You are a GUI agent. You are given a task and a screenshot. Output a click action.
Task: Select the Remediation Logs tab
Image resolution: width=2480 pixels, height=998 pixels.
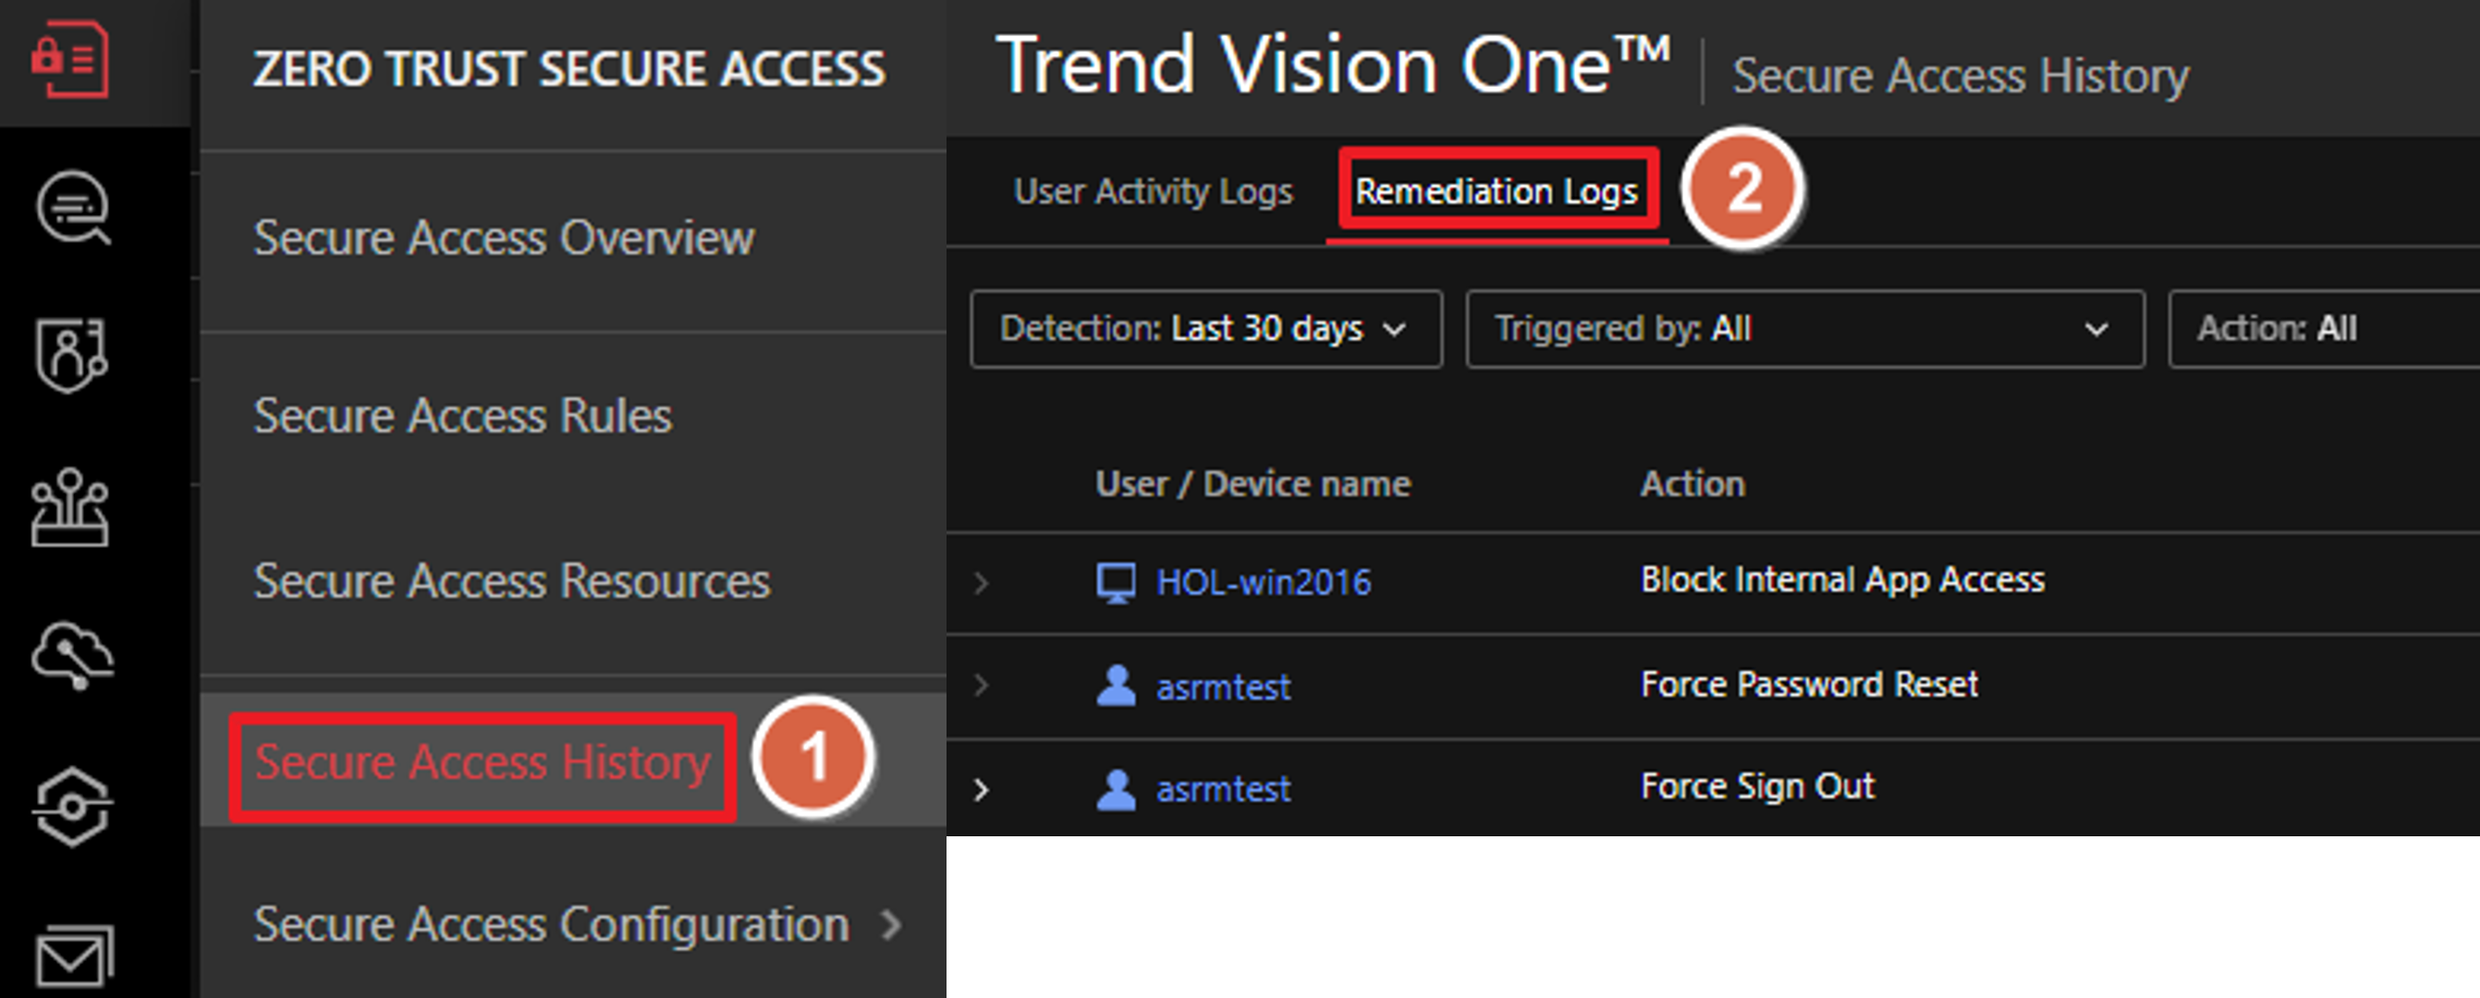click(x=1497, y=191)
